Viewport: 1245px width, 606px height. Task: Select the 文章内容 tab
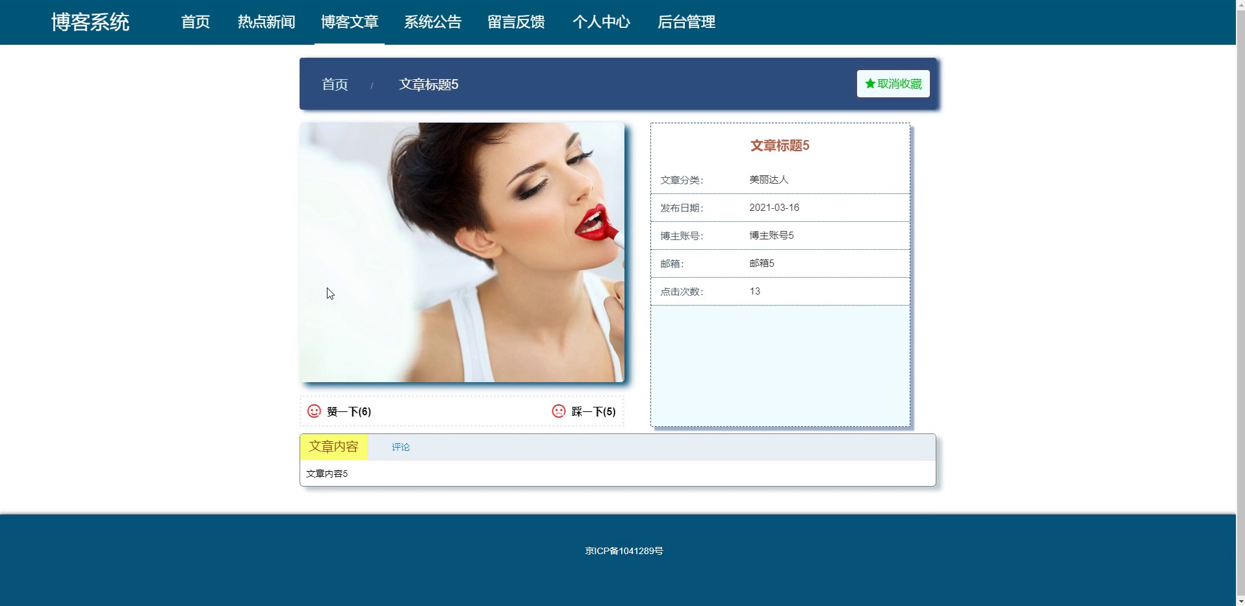click(333, 447)
